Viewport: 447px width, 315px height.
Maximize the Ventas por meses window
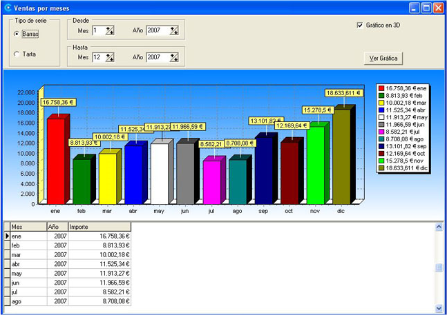click(x=426, y=8)
